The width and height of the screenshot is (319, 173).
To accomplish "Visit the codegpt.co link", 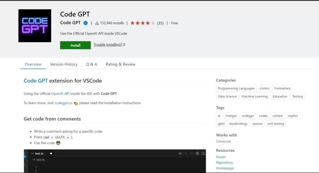I will (x=63, y=103).
